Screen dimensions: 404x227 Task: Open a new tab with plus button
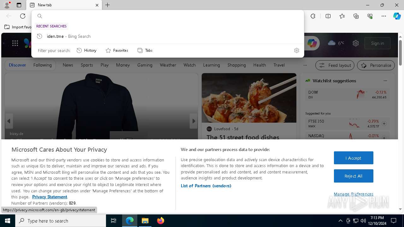[x=108, y=5]
